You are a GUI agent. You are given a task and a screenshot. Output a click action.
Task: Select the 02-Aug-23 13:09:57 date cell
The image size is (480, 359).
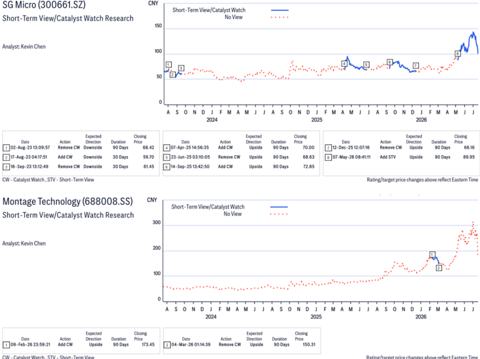point(30,147)
